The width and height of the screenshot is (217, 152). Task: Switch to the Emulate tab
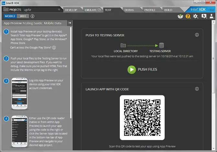(x=91, y=10)
